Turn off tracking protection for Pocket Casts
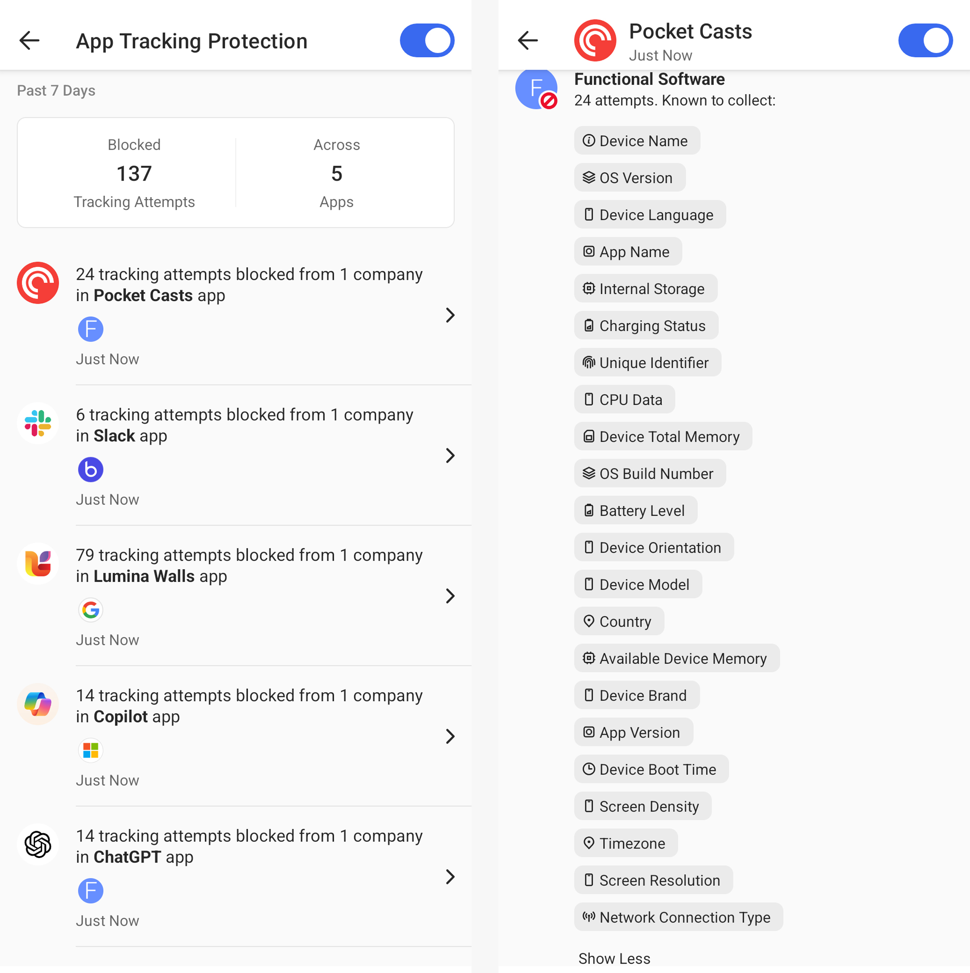 (x=926, y=40)
